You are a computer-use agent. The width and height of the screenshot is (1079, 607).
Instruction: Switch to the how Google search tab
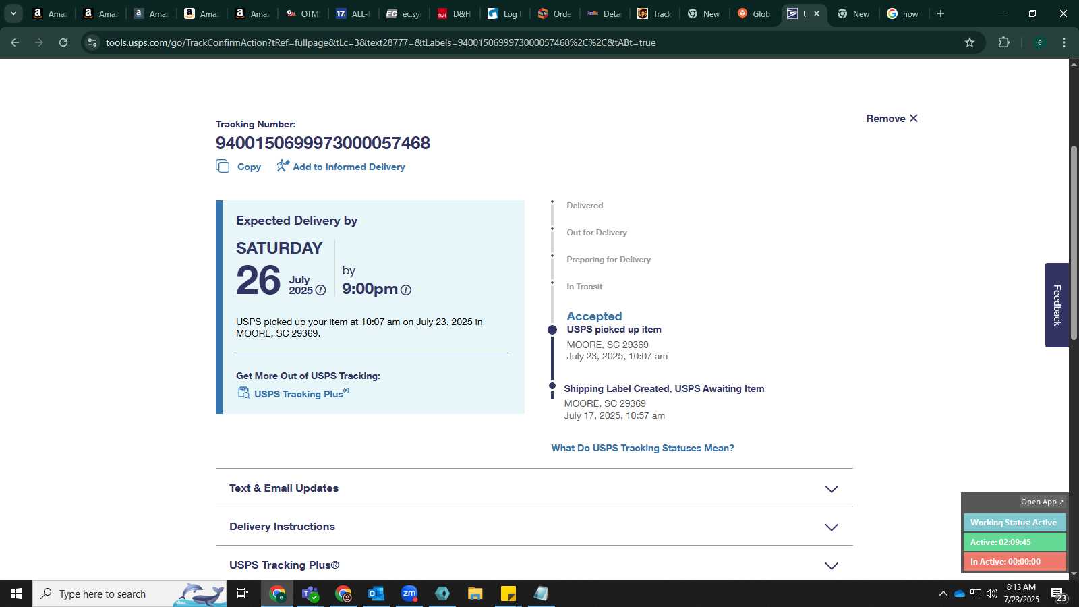904,13
